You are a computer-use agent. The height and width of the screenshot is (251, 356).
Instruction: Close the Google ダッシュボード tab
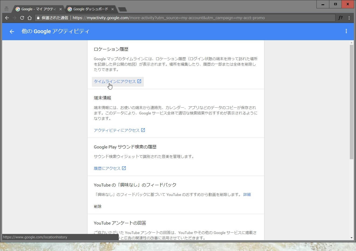click(x=113, y=9)
